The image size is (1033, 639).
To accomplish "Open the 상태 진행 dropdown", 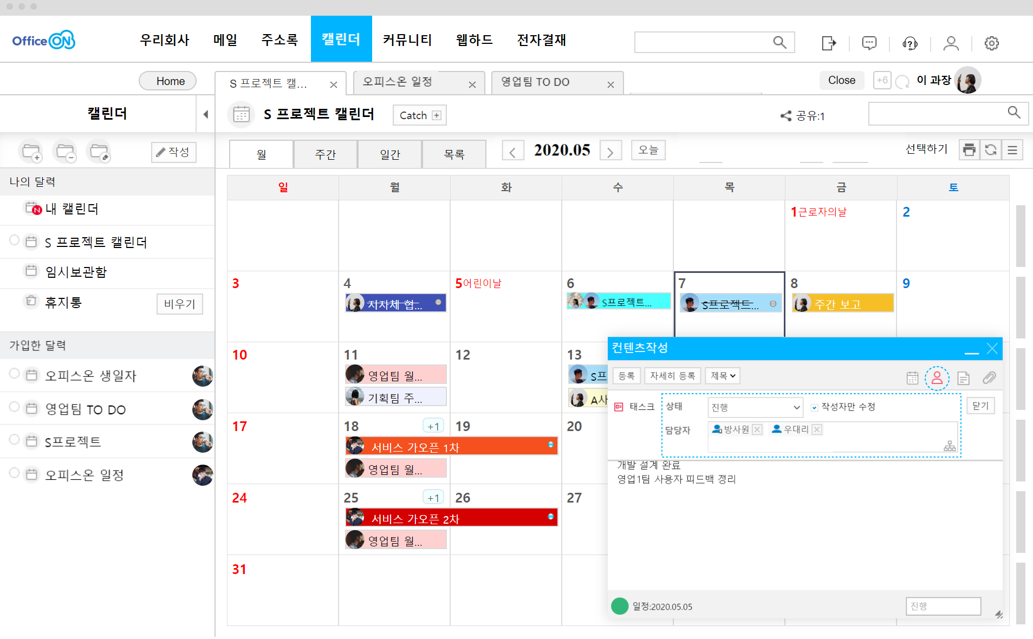I will tap(755, 407).
